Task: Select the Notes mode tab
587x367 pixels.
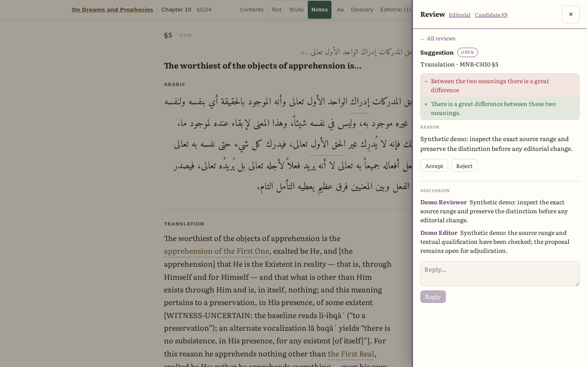Action: (320, 9)
